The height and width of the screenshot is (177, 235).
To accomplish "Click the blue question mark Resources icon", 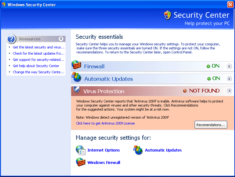I will [11, 39].
